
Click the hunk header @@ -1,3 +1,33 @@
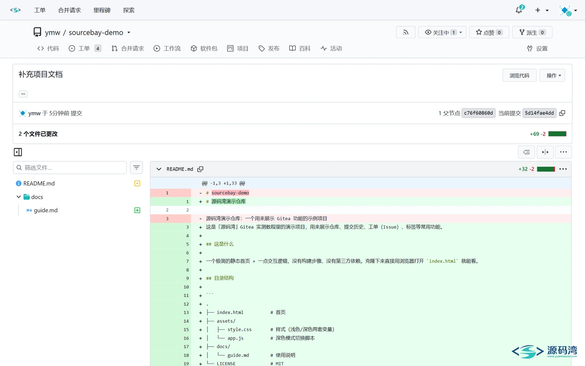point(223,183)
